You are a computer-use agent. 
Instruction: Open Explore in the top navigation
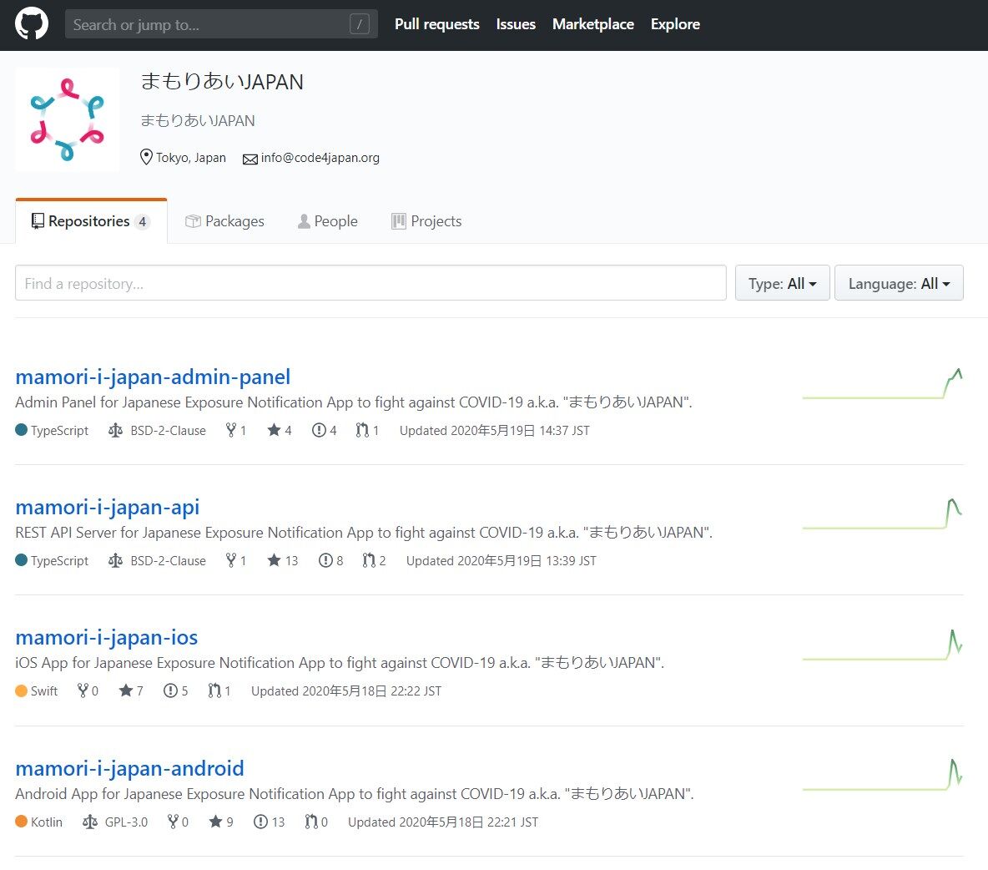point(675,24)
